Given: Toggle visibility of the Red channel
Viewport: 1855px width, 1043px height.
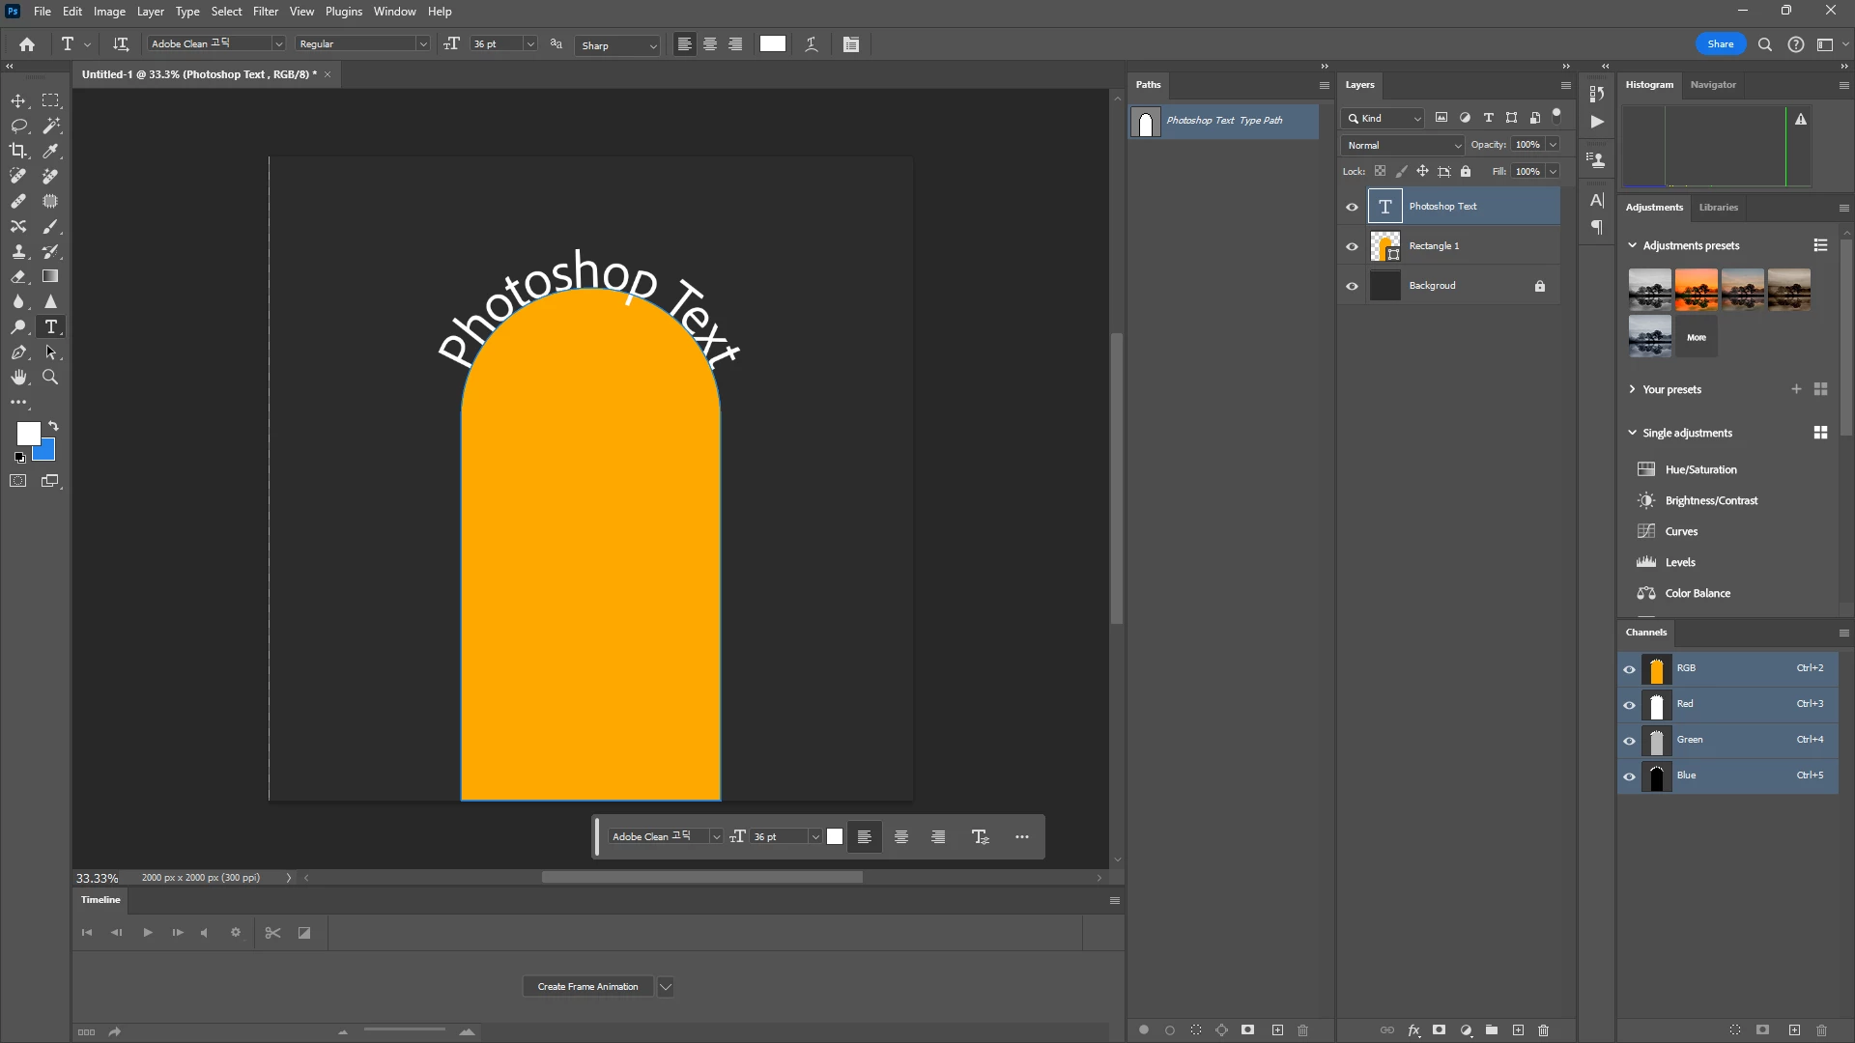Looking at the screenshot, I should click(1629, 705).
